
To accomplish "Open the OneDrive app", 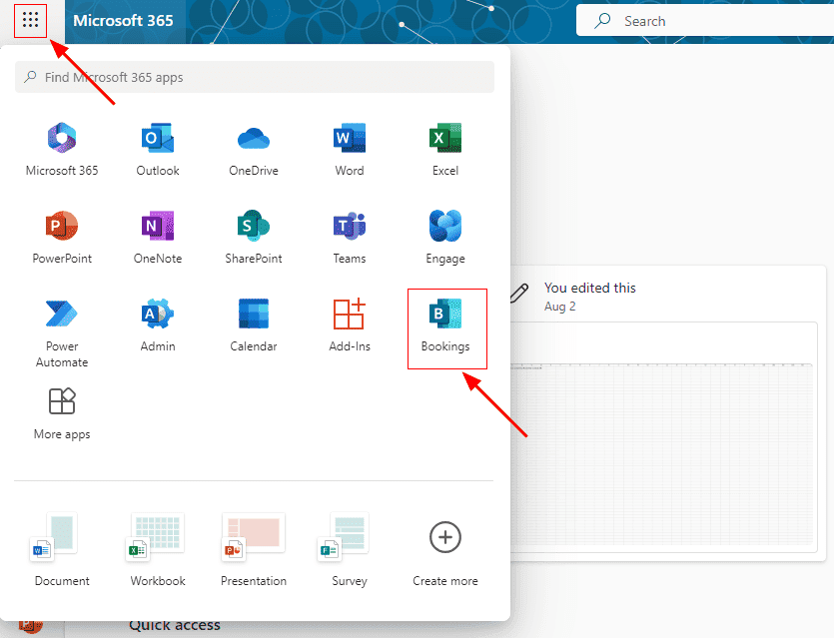I will coord(254,150).
